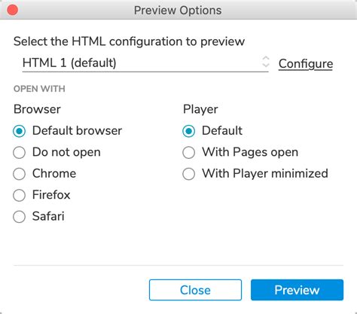The width and height of the screenshot is (357, 314).
Task: Click the Browser column heading
Action: pos(37,109)
